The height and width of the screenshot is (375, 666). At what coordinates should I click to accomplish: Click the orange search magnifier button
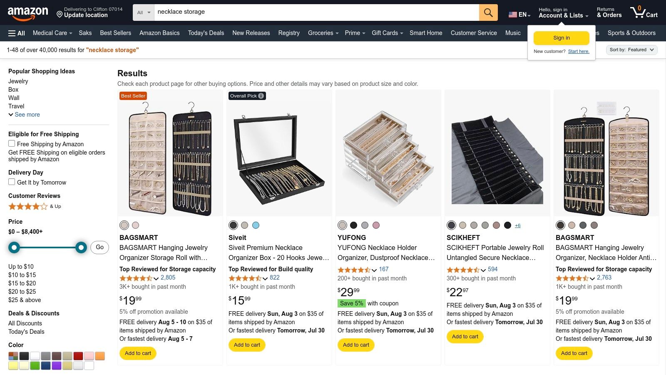coord(488,12)
